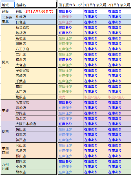Select the 1日目午後入場 column header

pyautogui.click(x=95, y=5)
